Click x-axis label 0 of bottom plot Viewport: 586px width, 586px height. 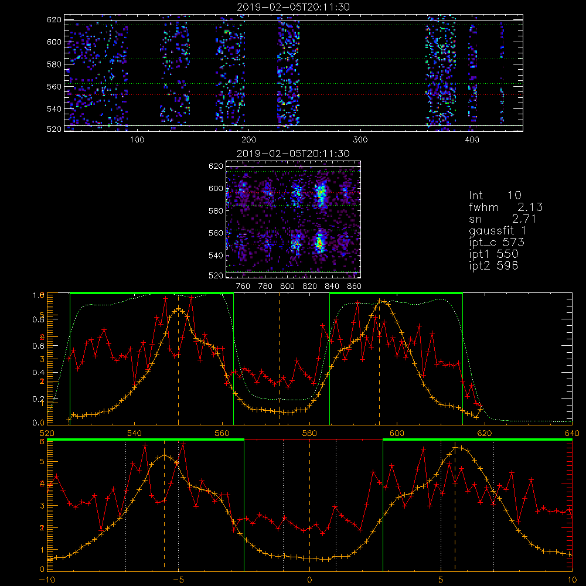309,580
